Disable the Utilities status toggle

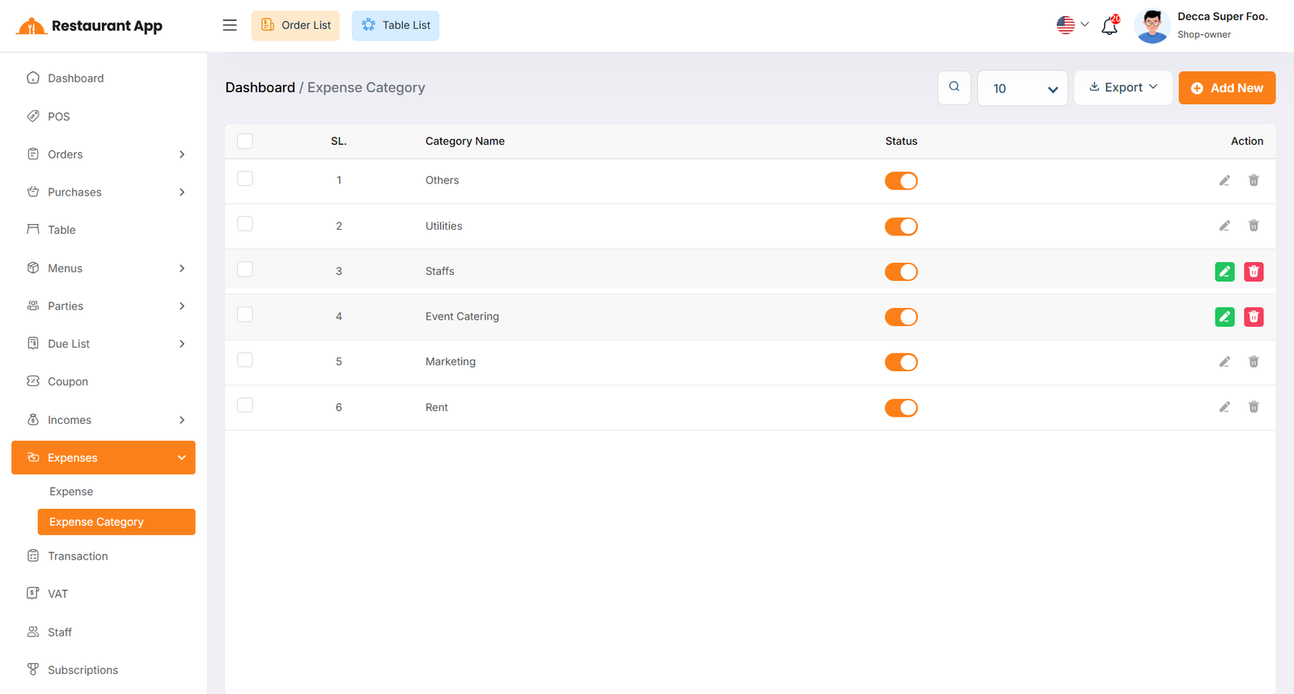pyautogui.click(x=901, y=226)
